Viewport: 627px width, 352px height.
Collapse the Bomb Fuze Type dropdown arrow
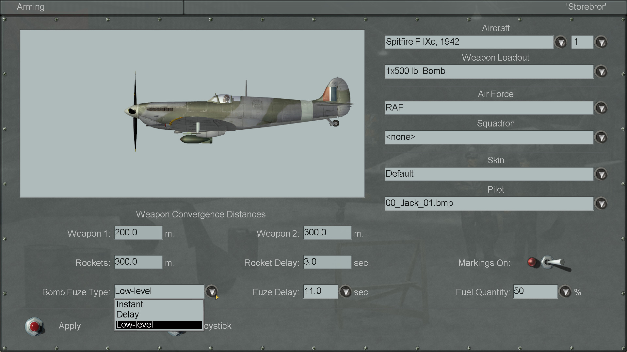point(212,291)
